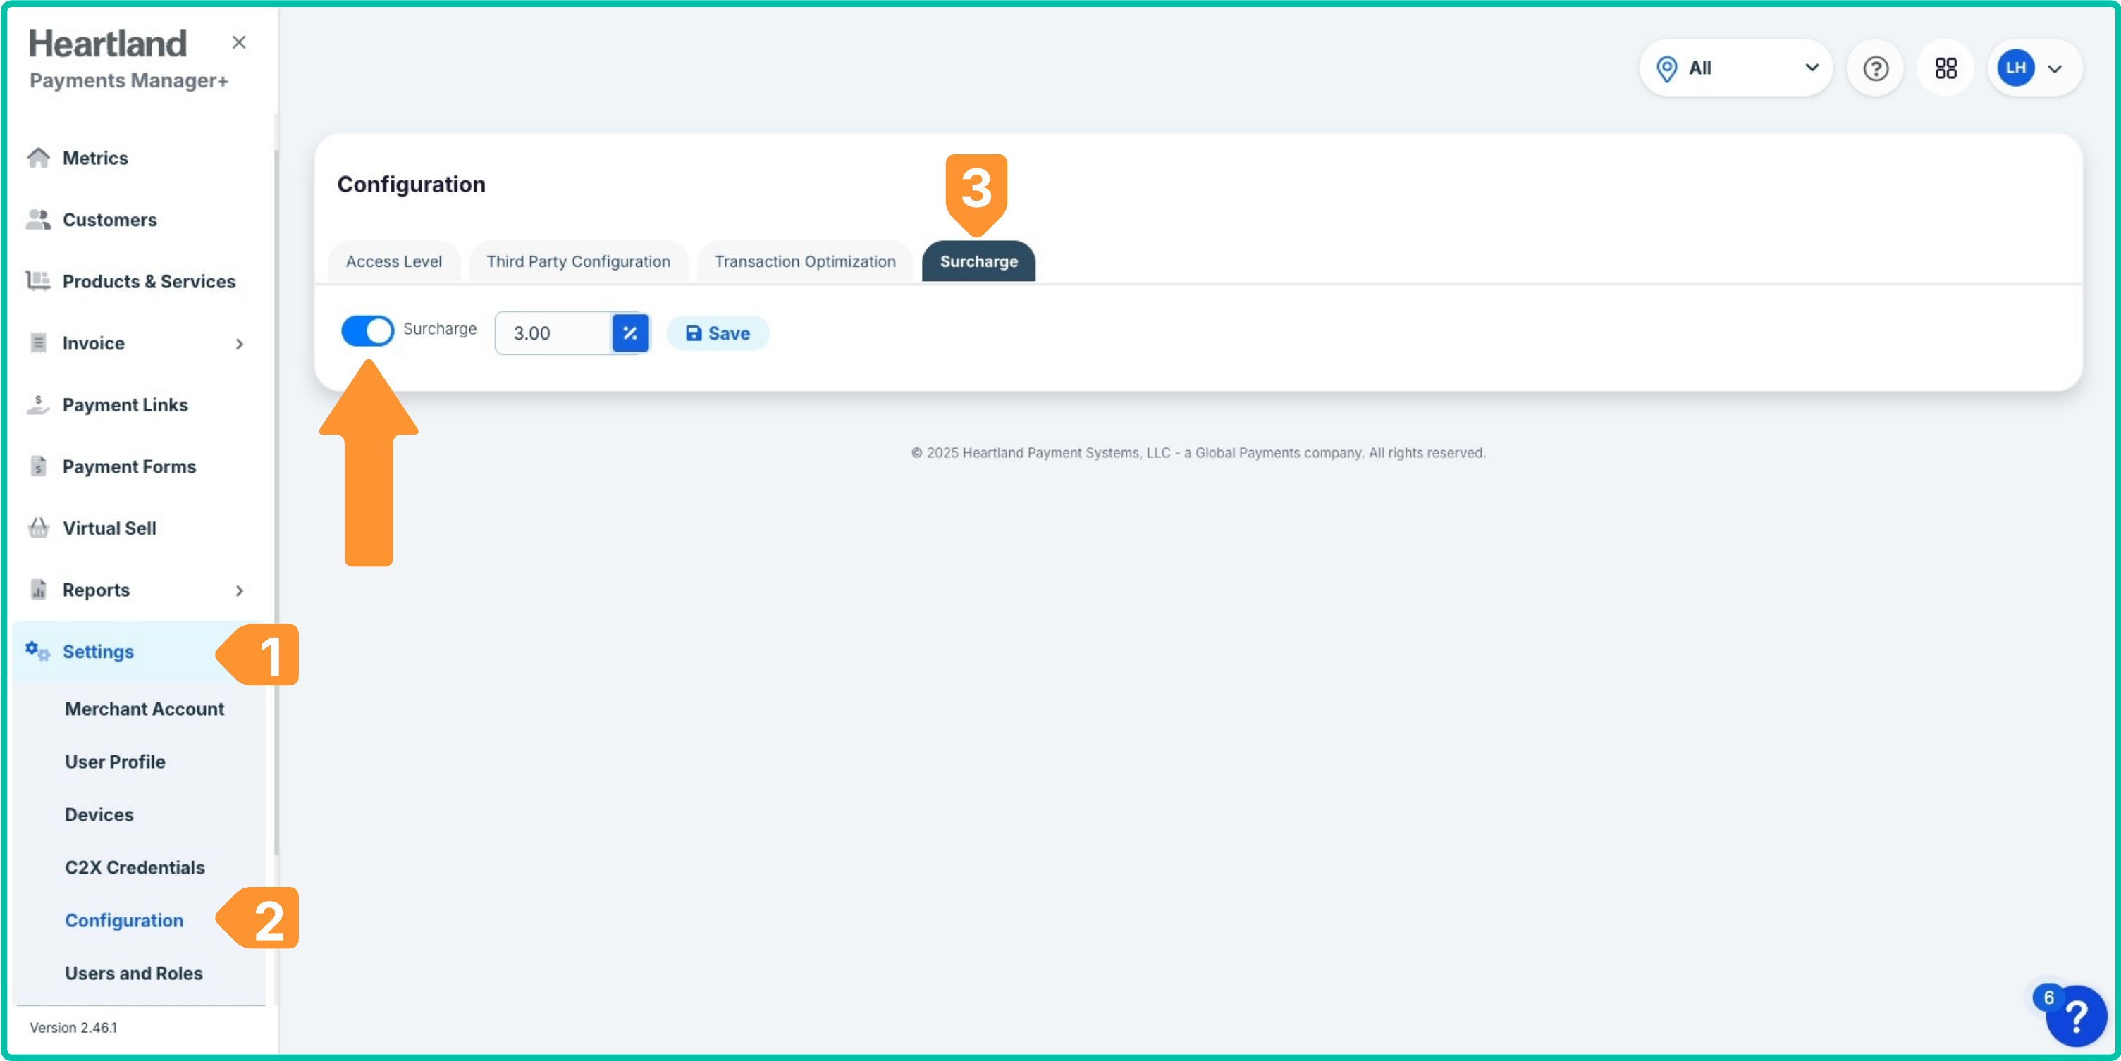This screenshot has height=1061, width=2121.
Task: Click the percent icon beside surcharge value
Action: [x=630, y=333]
